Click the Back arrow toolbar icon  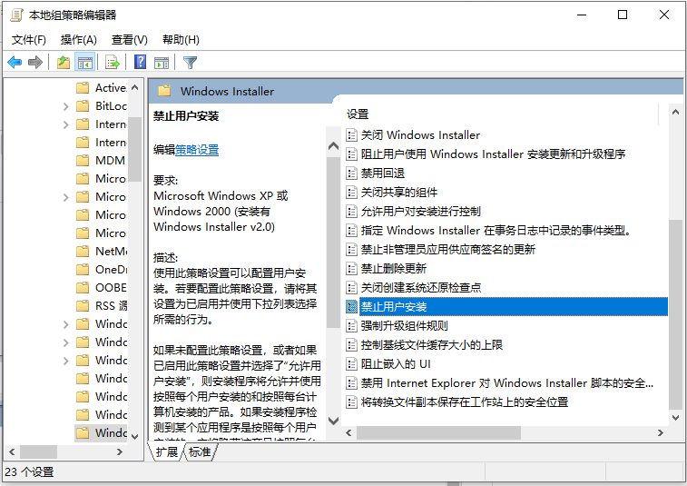[x=15, y=63]
